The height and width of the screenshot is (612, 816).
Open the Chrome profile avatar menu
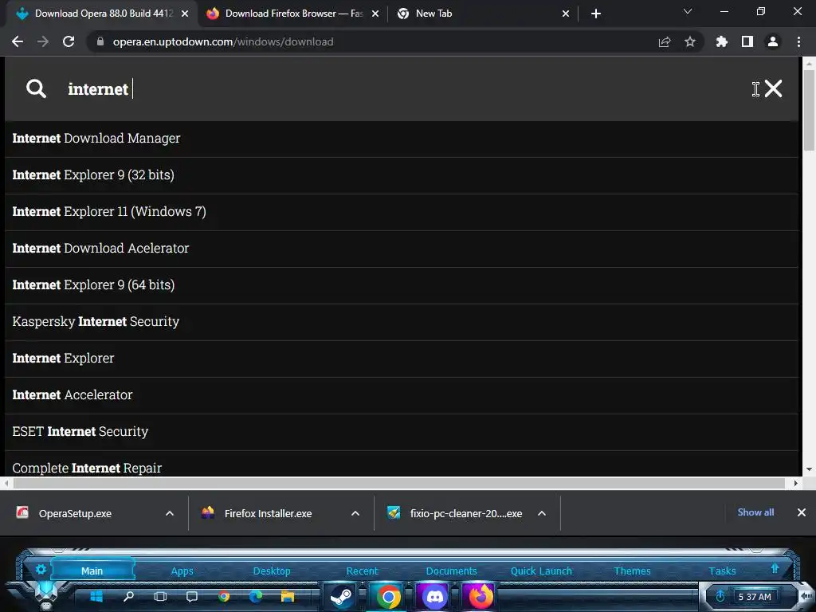coord(773,41)
